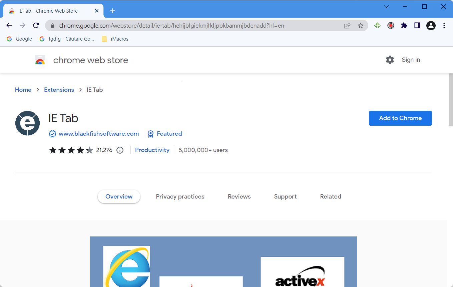
Task: Click the page's vertical scrollbar thumb
Action: click(450, 100)
